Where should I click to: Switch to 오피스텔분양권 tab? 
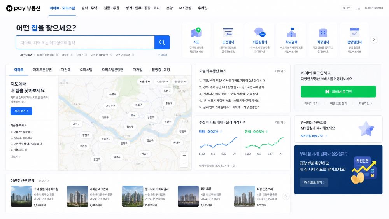(x=113, y=70)
